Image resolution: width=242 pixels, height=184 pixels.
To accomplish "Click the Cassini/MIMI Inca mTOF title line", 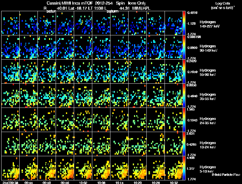I will coord(96,3).
